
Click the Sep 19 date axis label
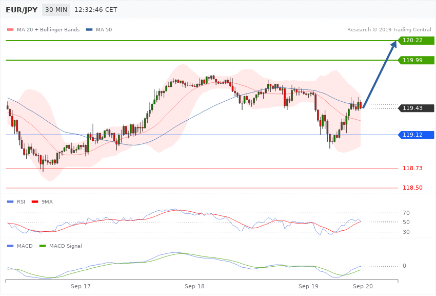[308, 286]
